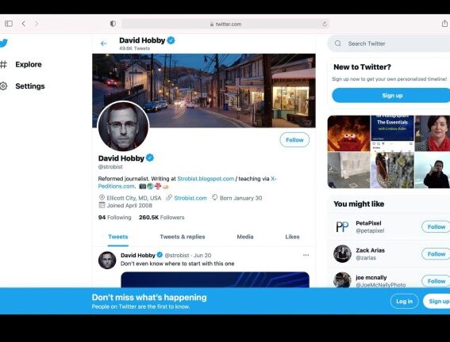The image size is (450, 342).
Task: Open Explore from the sidebar
Action: (x=29, y=64)
